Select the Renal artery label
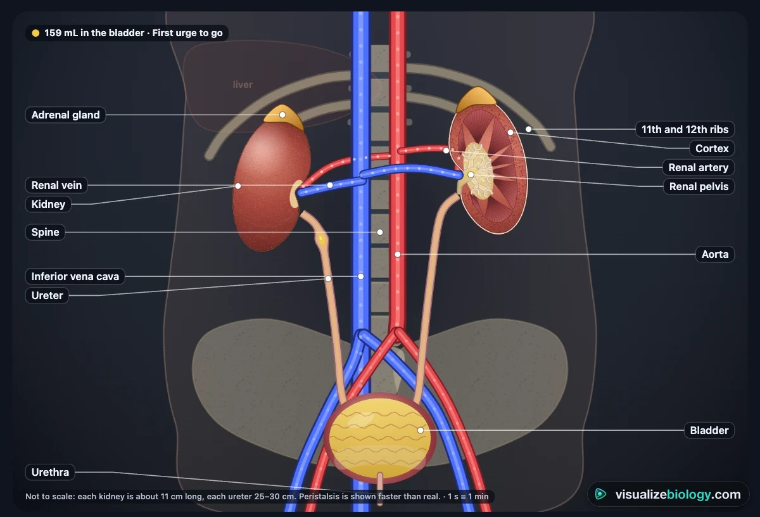 [699, 167]
